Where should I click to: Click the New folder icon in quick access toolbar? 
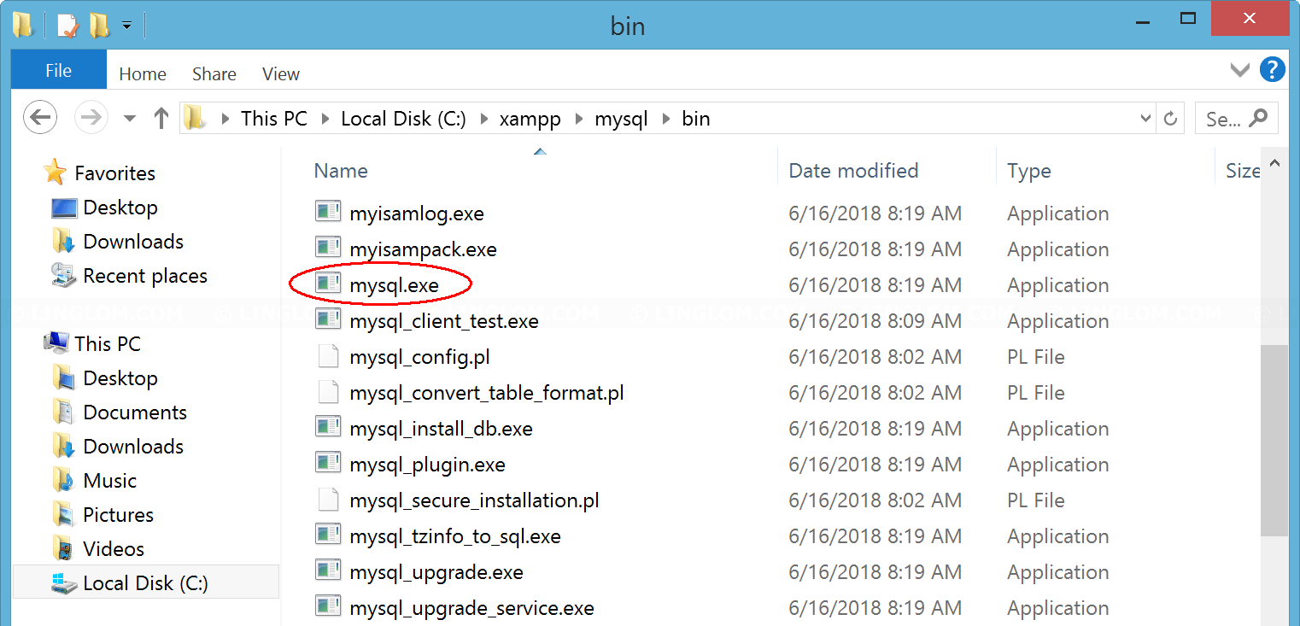coord(99,26)
